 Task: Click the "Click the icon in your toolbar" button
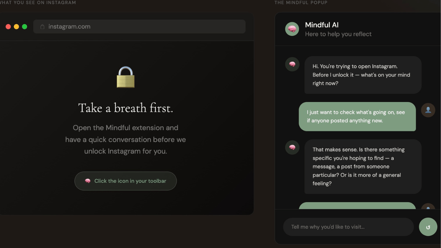[125, 180]
